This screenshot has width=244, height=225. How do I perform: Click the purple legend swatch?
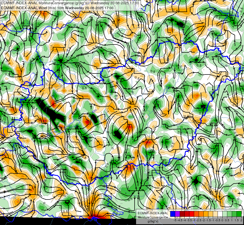[x=177, y=214]
